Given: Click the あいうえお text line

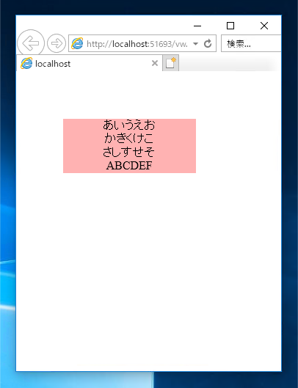Looking at the screenshot, I should coord(129,125).
